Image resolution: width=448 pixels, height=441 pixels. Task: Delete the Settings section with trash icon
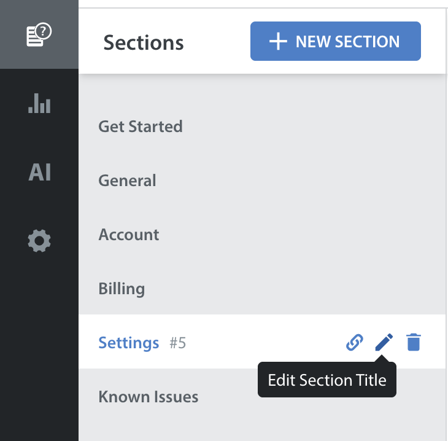[414, 342]
